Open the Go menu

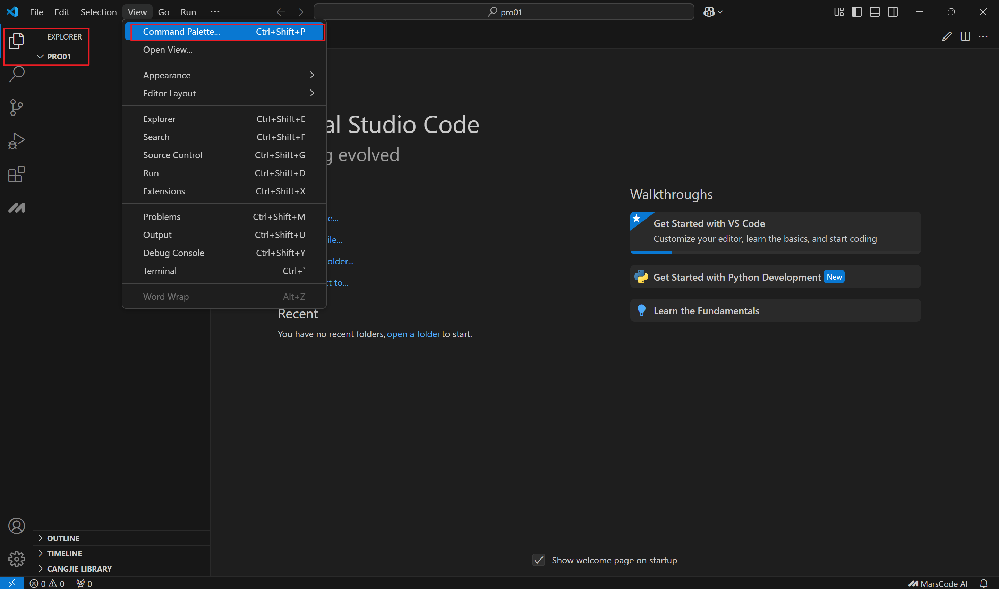(x=163, y=12)
